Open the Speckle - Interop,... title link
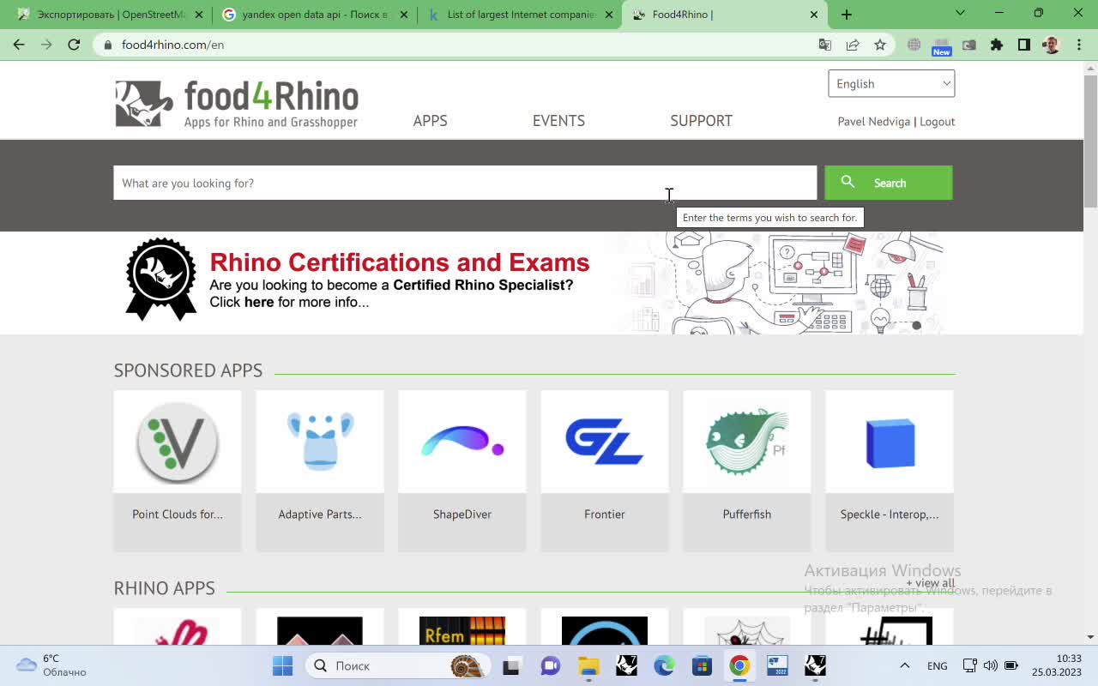Image resolution: width=1098 pixels, height=686 pixels. pyautogui.click(x=890, y=514)
